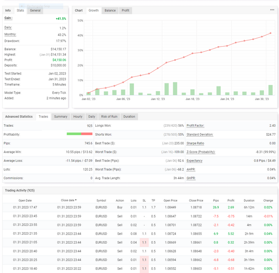Open the Summary statistics tab
This screenshot has width=279, height=273.
(x=61, y=117)
